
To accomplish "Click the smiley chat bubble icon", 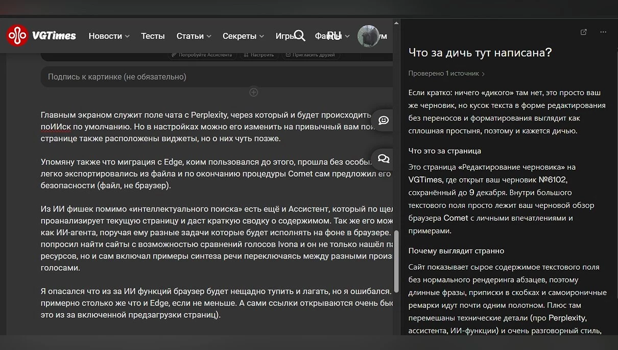I will [x=384, y=120].
